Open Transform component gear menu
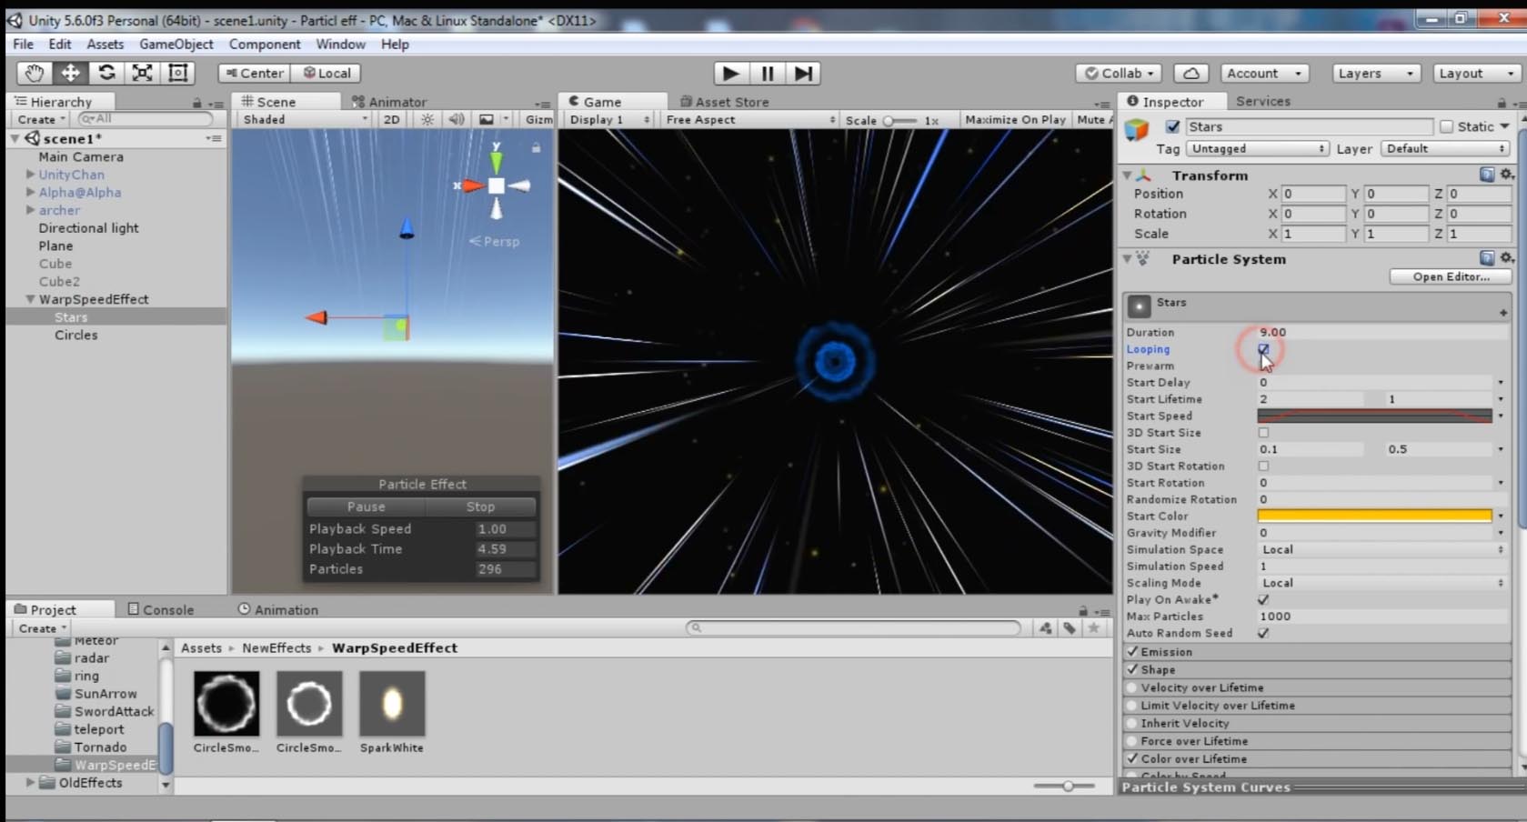Viewport: 1527px width, 822px height. [x=1506, y=175]
